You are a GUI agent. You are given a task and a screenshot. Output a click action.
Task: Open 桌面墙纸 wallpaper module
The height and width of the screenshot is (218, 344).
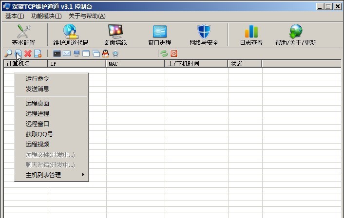tap(115, 35)
